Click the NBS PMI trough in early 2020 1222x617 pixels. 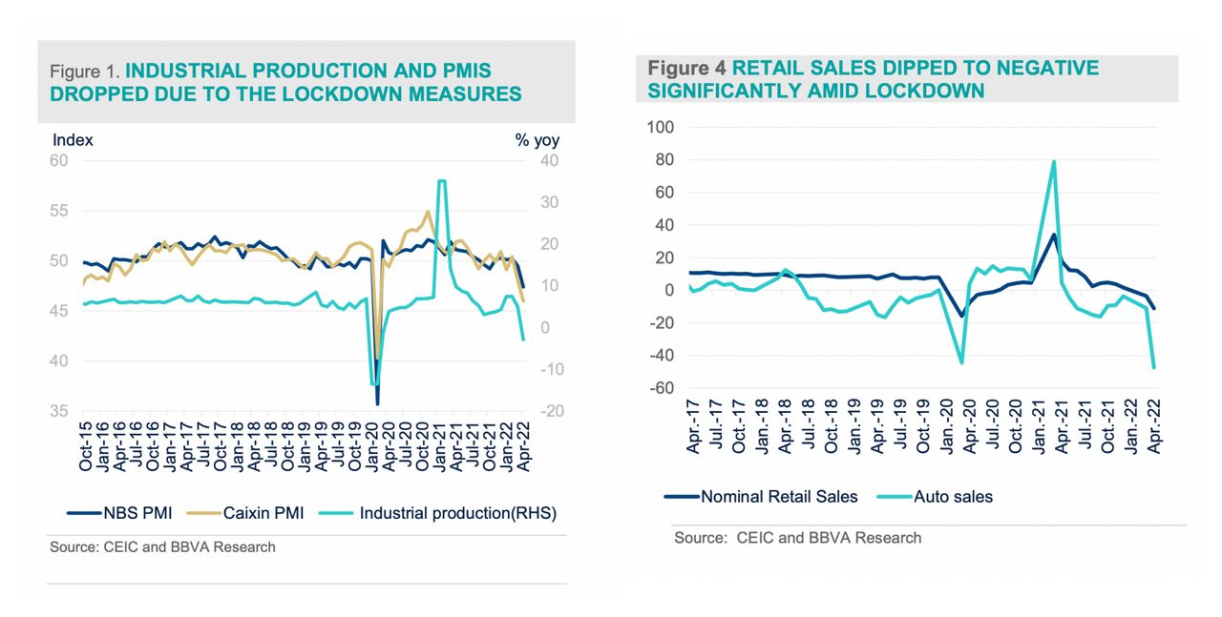(377, 403)
